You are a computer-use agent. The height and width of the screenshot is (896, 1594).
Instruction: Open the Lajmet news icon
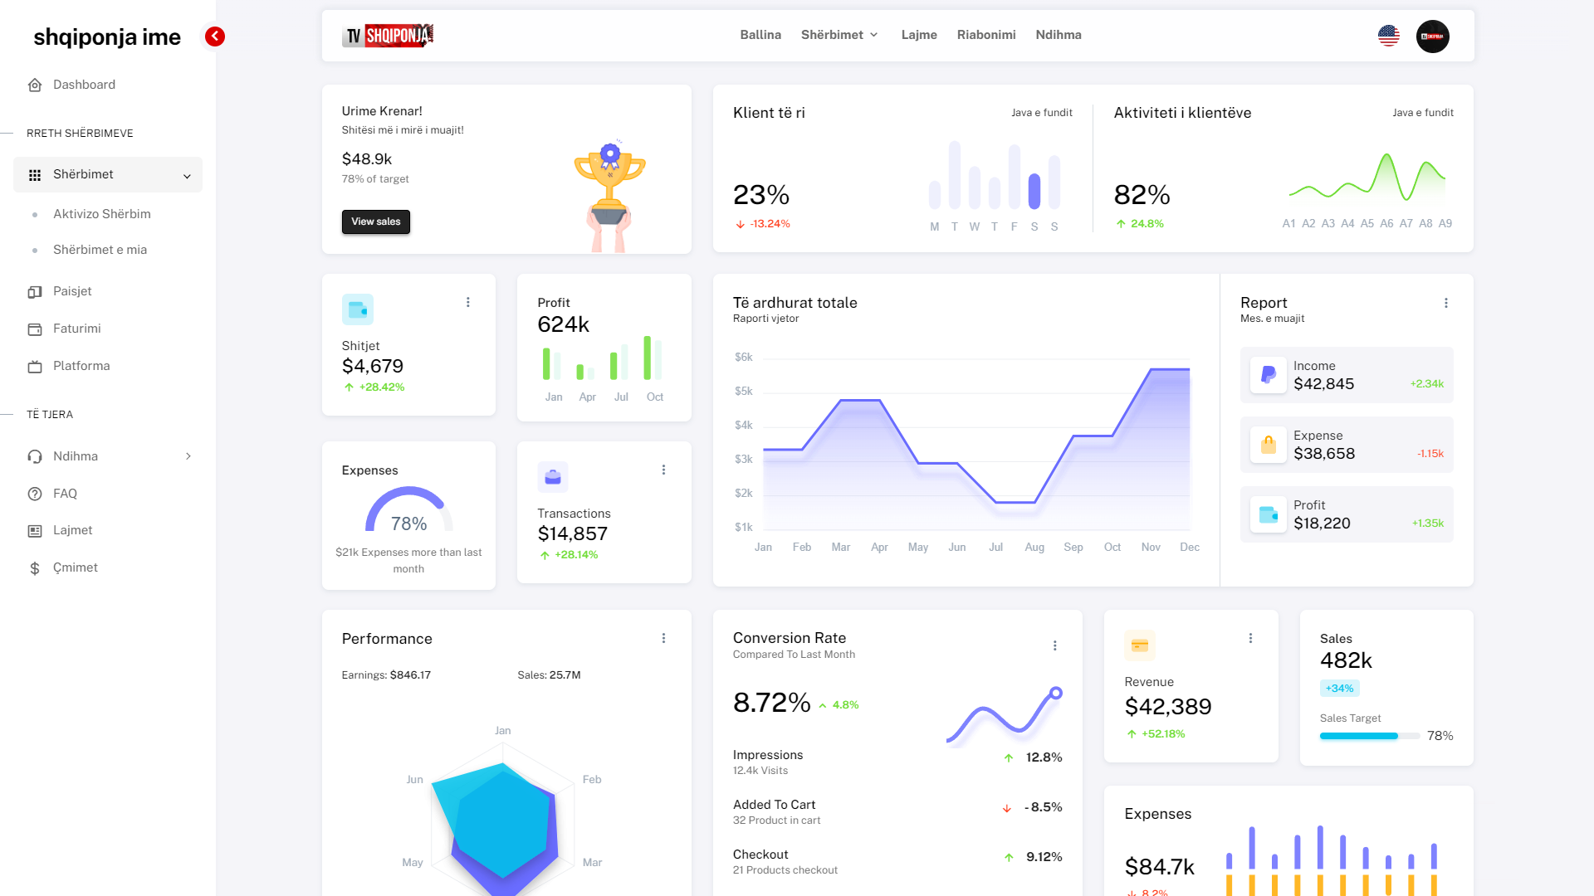[35, 531]
